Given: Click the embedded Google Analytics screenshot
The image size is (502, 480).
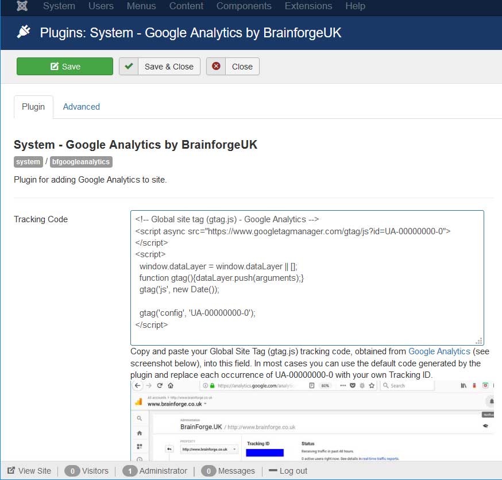Looking at the screenshot, I should [x=312, y=421].
